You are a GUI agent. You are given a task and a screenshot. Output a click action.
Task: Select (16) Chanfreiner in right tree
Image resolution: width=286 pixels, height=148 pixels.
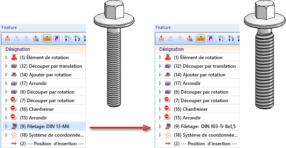pos(191,109)
